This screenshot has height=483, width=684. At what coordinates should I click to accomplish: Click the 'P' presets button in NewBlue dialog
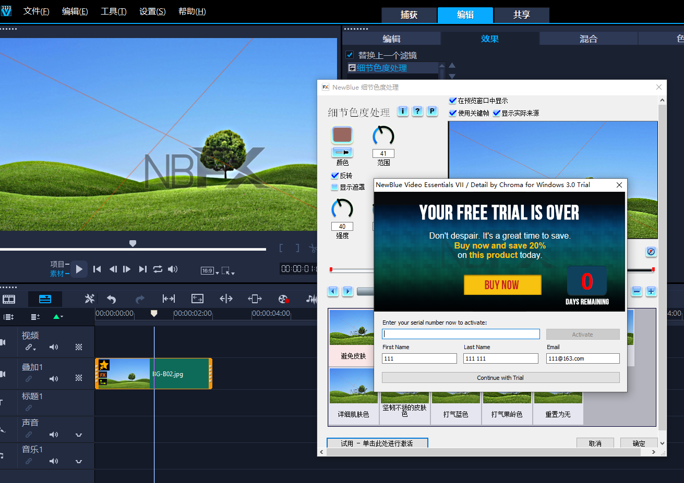point(432,111)
